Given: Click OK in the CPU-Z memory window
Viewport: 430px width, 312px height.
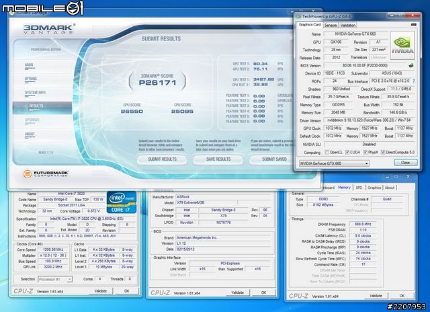Looking at the screenshot, I should pyautogui.click(x=402, y=296).
